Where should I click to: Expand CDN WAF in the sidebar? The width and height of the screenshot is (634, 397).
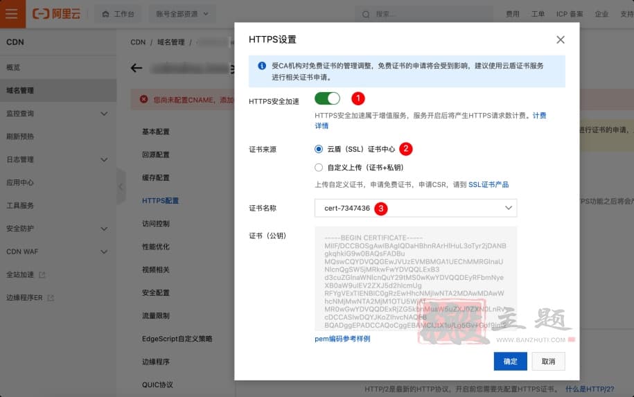coord(104,252)
